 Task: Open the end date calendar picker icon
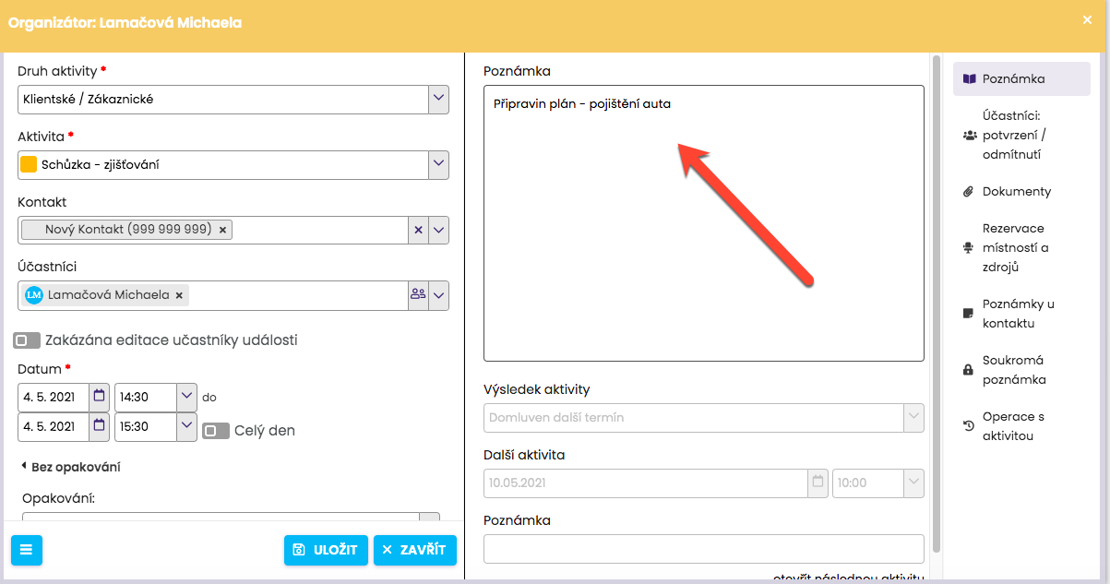100,426
